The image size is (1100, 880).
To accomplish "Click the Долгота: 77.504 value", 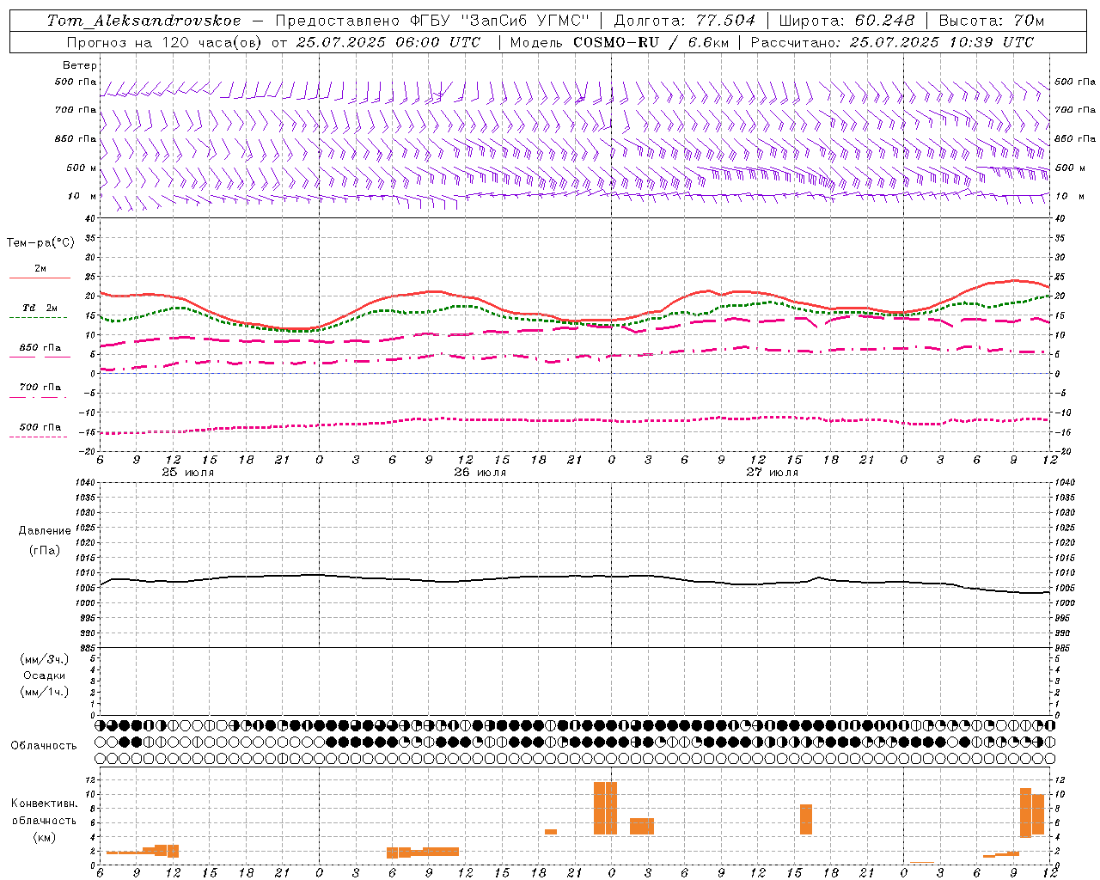I will [x=685, y=21].
